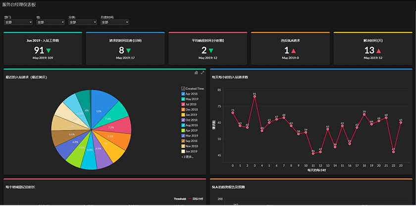Viewport: 416px width, 206px height.
Task: Show the +3 更多 legend entries
Action: click(x=187, y=157)
